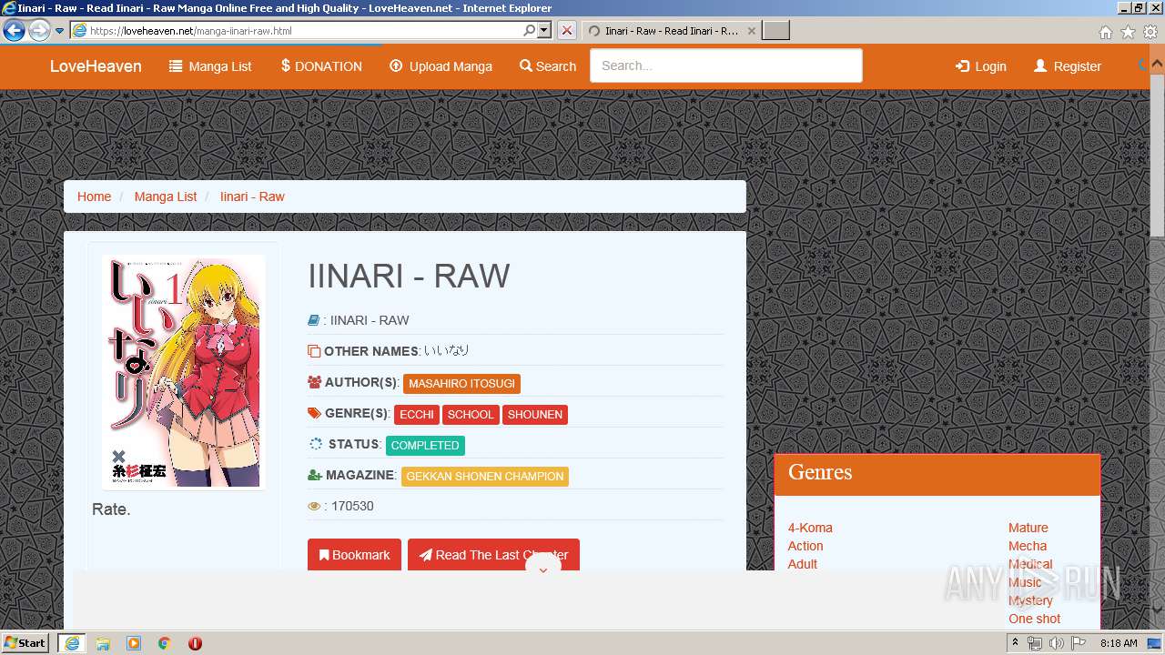Click Login in the navbar
Viewport: 1165px width, 655px height.
[x=980, y=66]
